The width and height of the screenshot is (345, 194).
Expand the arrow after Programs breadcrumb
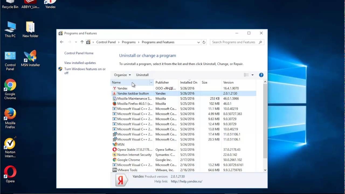[x=139, y=42]
